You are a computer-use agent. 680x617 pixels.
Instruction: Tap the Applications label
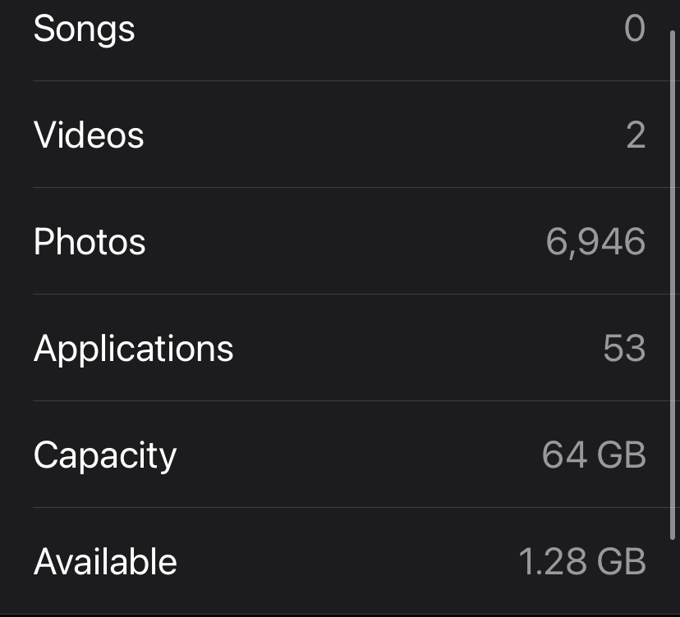[134, 350]
